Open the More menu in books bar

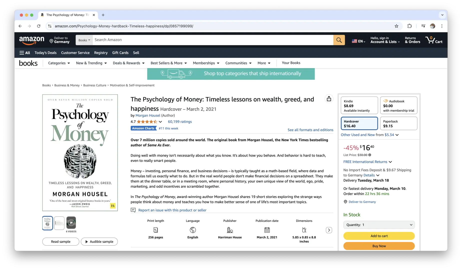tap(264, 63)
